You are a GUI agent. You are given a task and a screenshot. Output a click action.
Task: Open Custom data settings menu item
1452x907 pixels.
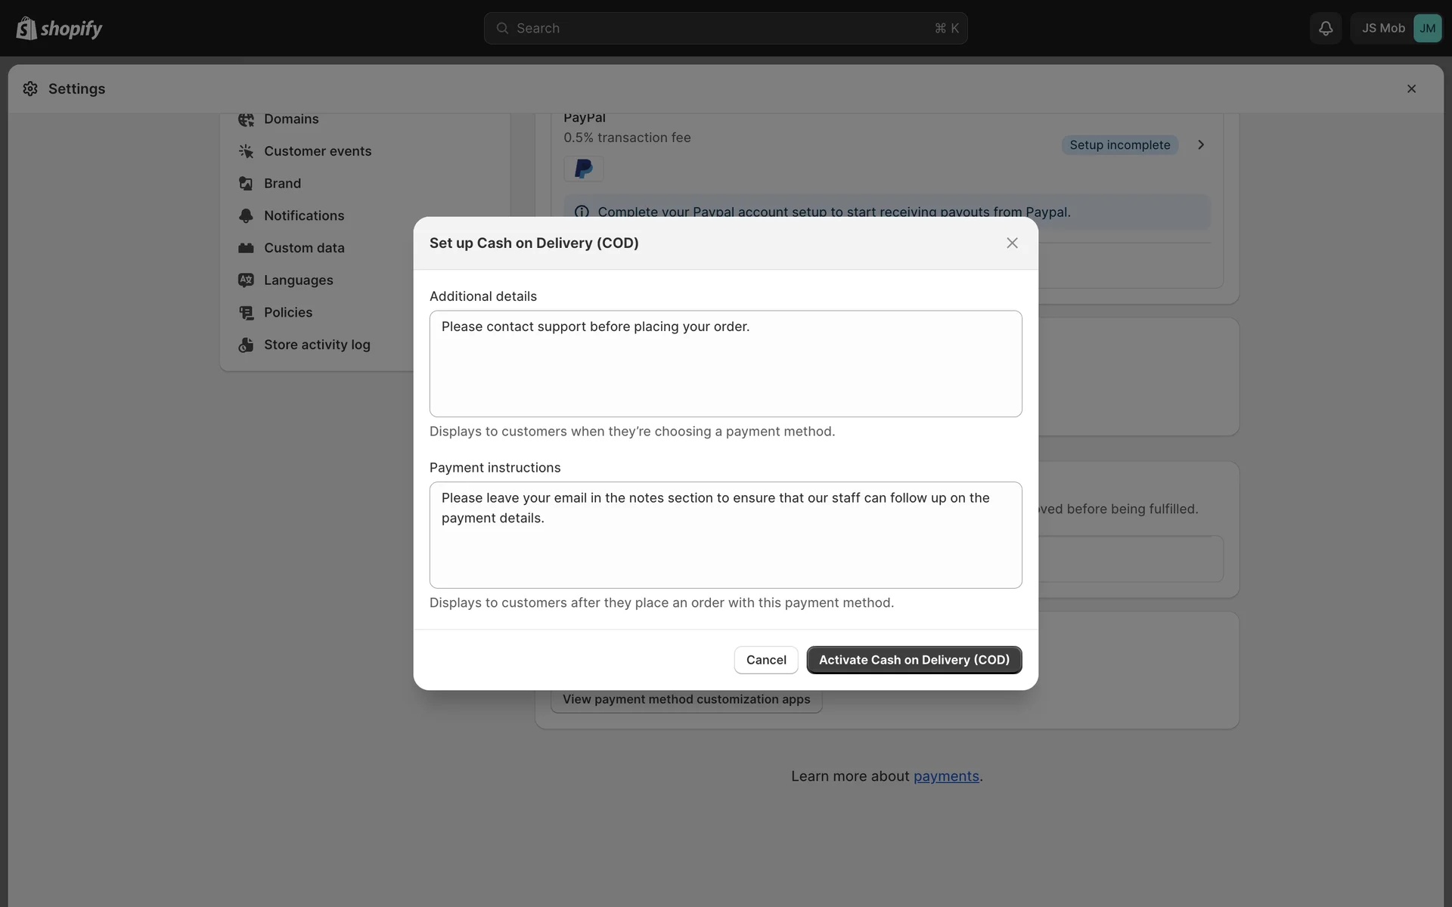pos(304,248)
